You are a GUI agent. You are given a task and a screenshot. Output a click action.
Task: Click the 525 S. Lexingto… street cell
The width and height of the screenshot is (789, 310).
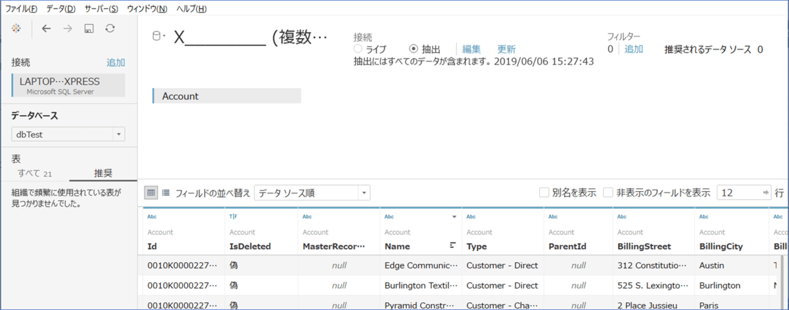pyautogui.click(x=654, y=286)
